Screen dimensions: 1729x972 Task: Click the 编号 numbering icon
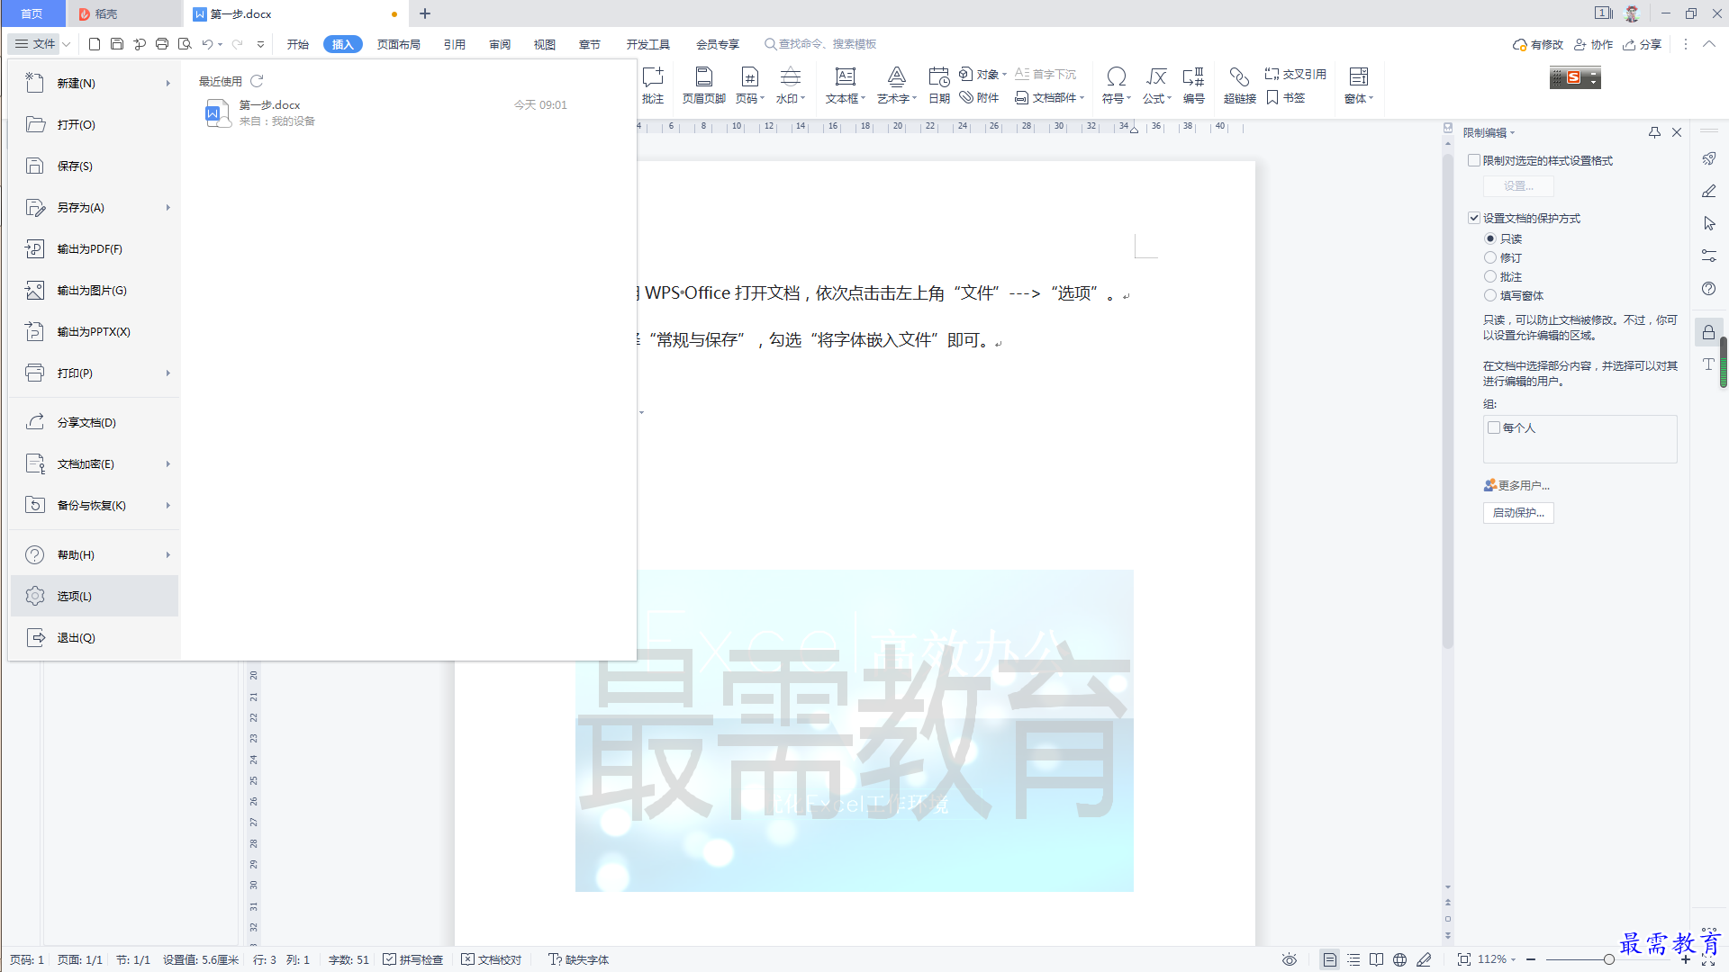click(x=1193, y=85)
